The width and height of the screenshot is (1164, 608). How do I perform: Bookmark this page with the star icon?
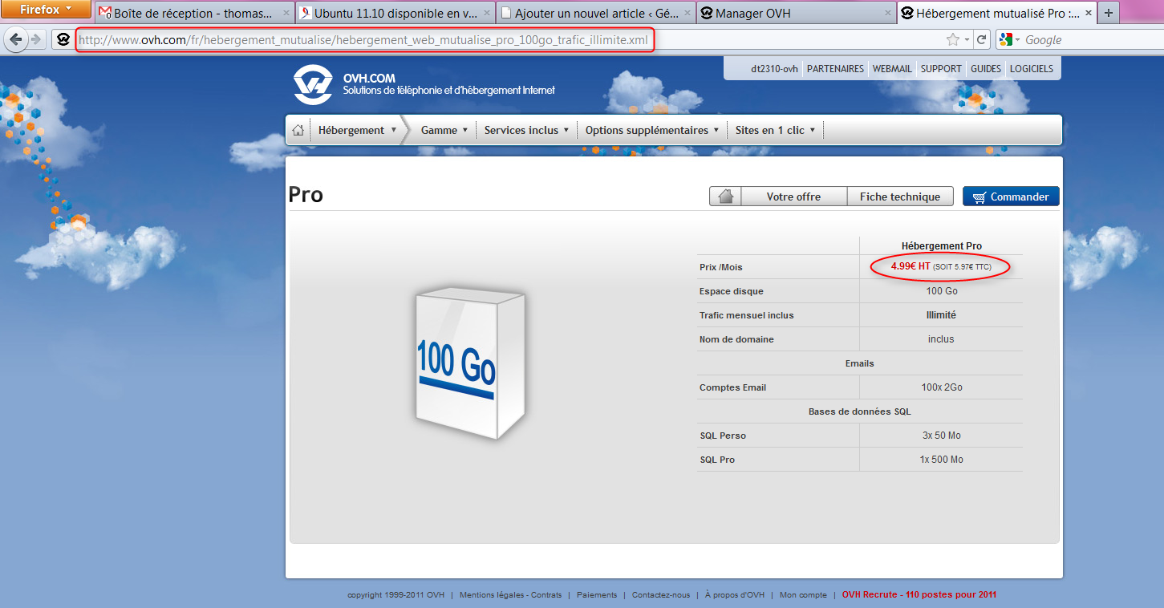point(952,40)
